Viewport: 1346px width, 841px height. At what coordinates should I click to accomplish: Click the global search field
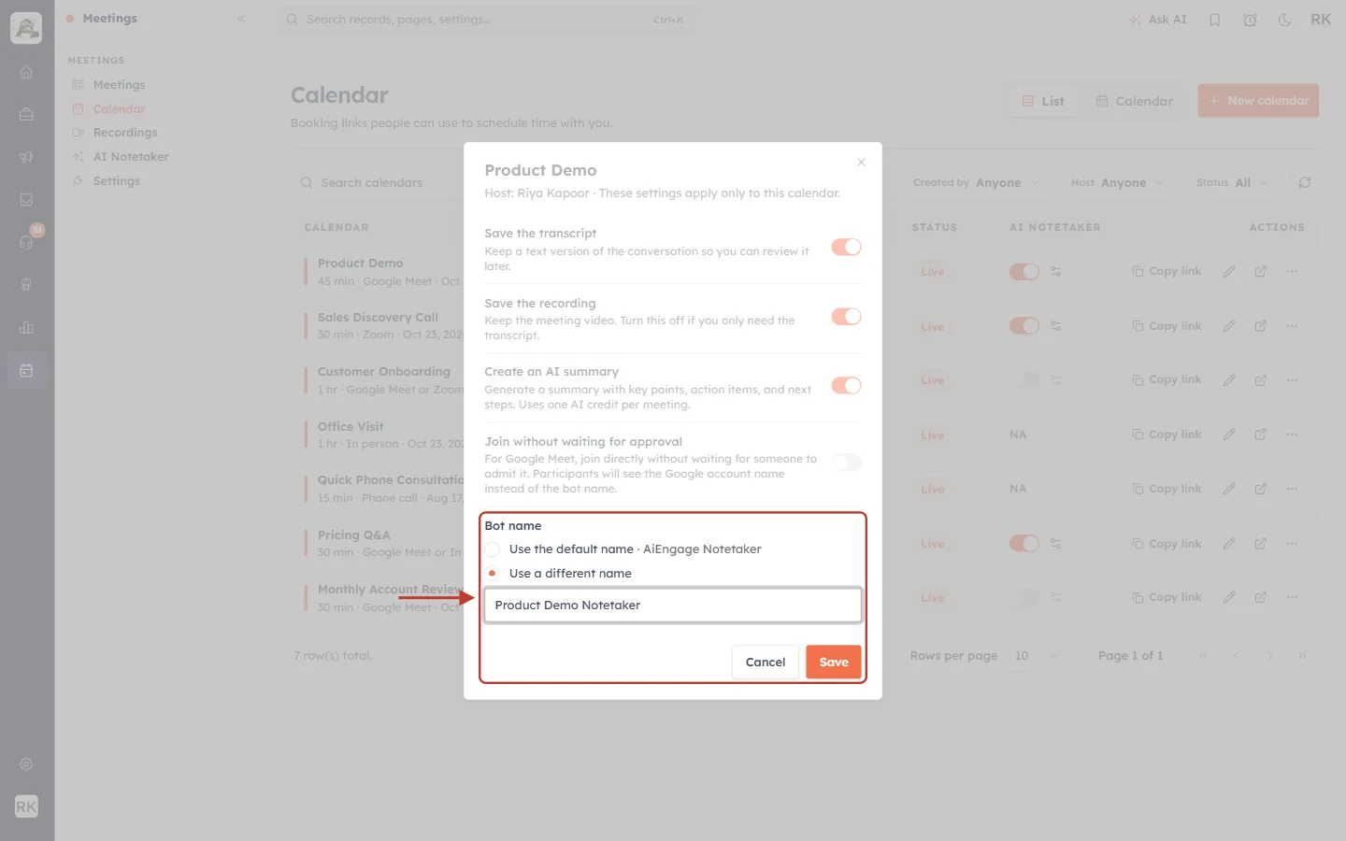tap(486, 20)
